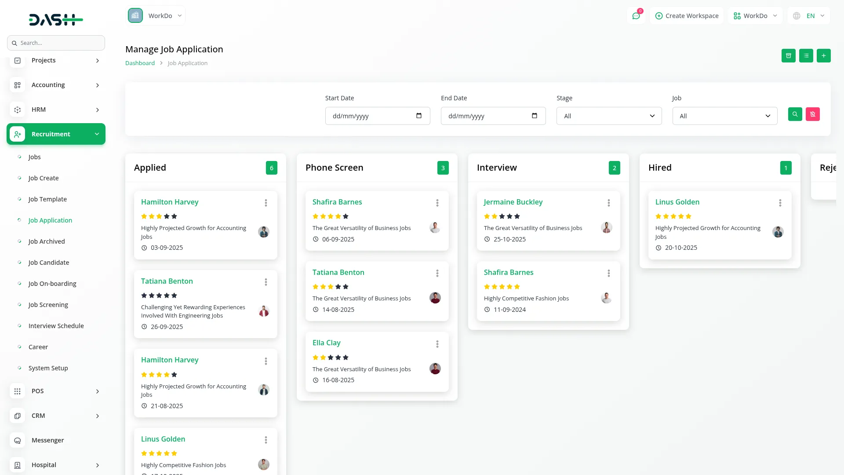This screenshot has height=475, width=844.
Task: Switch to list view icon button
Action: pyautogui.click(x=806, y=56)
